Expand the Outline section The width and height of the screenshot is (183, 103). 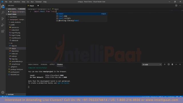click(x=16, y=94)
